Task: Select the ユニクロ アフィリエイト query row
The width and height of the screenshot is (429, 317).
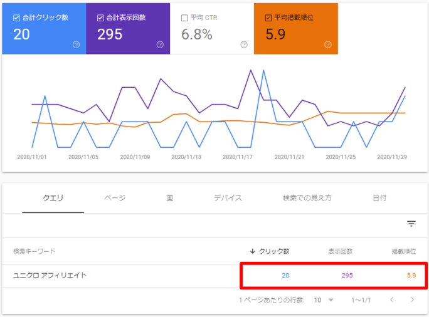Action: [x=214, y=276]
